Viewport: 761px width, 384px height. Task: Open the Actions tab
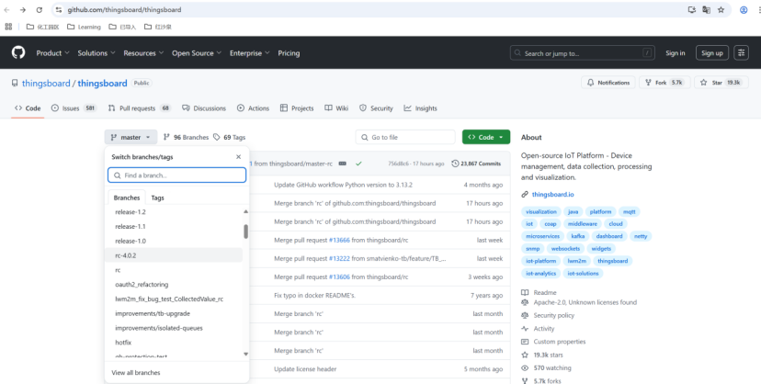click(x=253, y=108)
